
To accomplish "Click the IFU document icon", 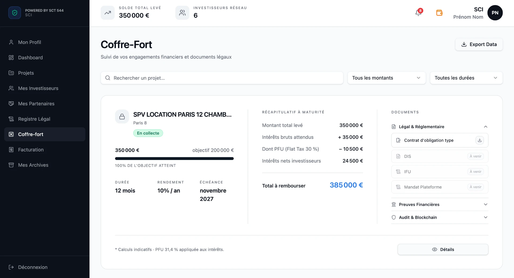I will click(398, 172).
